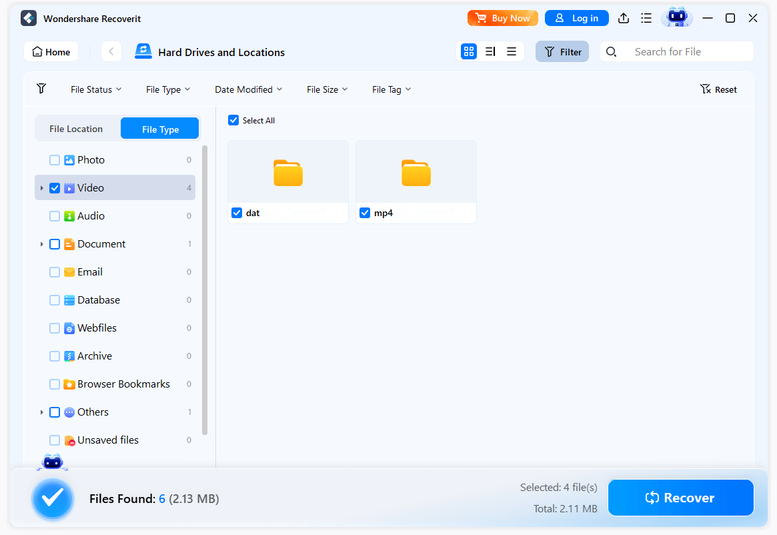Click Reset to clear all filters
This screenshot has height=535, width=777.
718,89
